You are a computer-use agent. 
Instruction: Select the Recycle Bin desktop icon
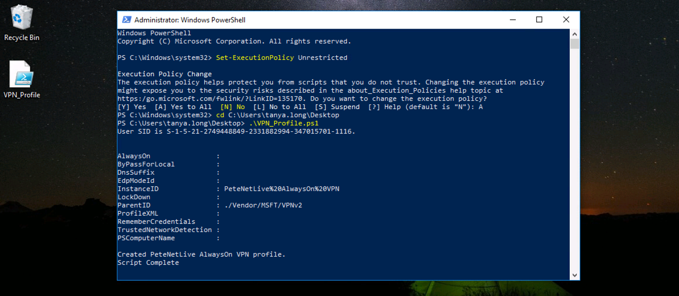click(x=22, y=22)
